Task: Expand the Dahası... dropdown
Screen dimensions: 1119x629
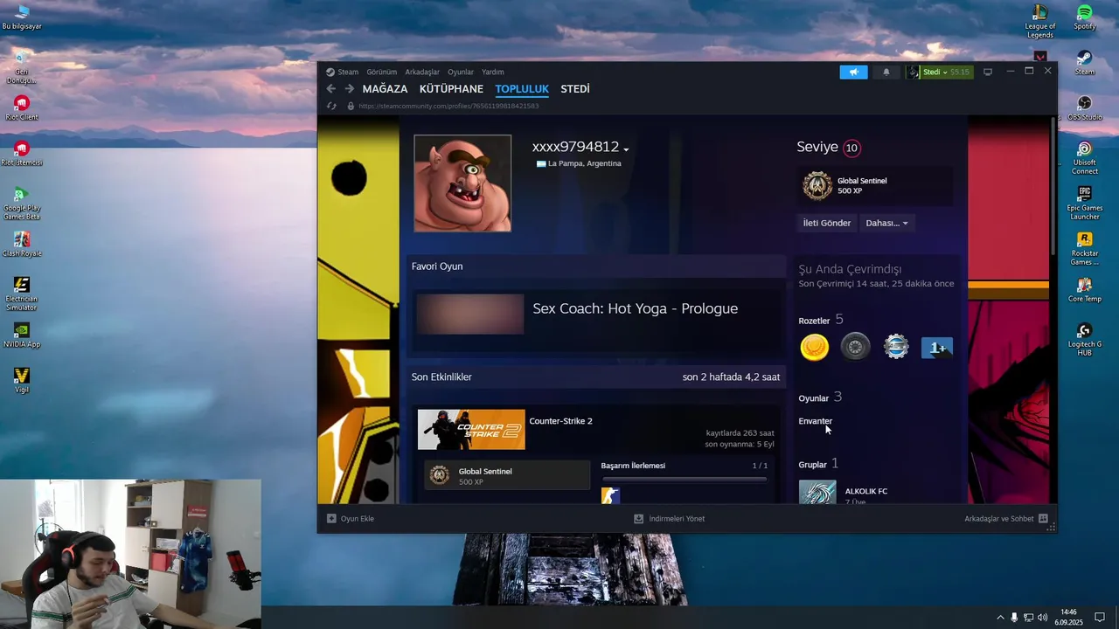Action: pyautogui.click(x=886, y=223)
